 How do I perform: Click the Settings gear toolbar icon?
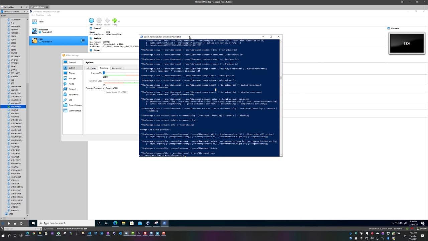coord(99,21)
